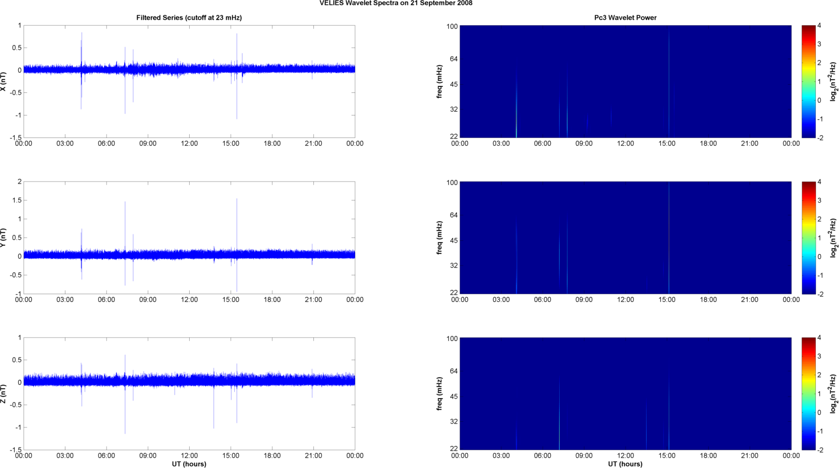Click the middle Pc3 wavelet power spectrogram
Image resolution: width=839 pixels, height=468 pixels.
(x=625, y=238)
